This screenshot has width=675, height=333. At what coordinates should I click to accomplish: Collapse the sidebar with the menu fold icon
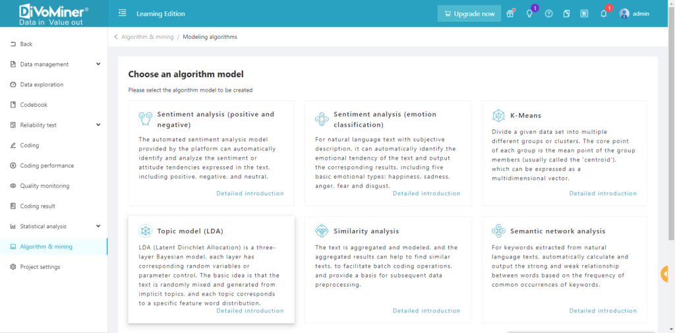click(122, 13)
